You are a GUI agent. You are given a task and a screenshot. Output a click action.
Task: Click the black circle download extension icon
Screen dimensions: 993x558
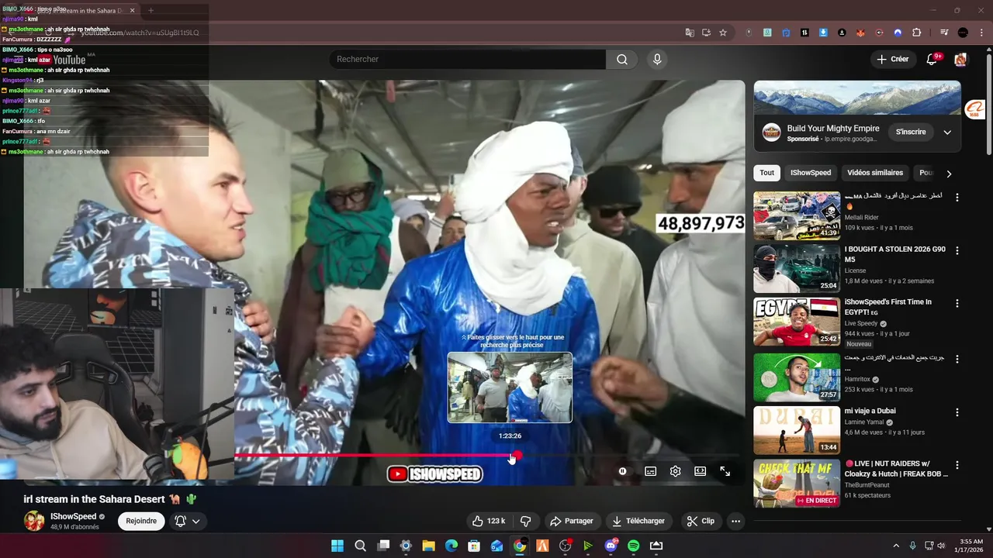pyautogui.click(x=842, y=33)
